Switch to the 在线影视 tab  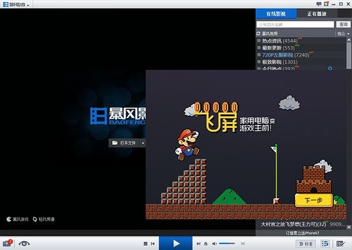[276, 13]
